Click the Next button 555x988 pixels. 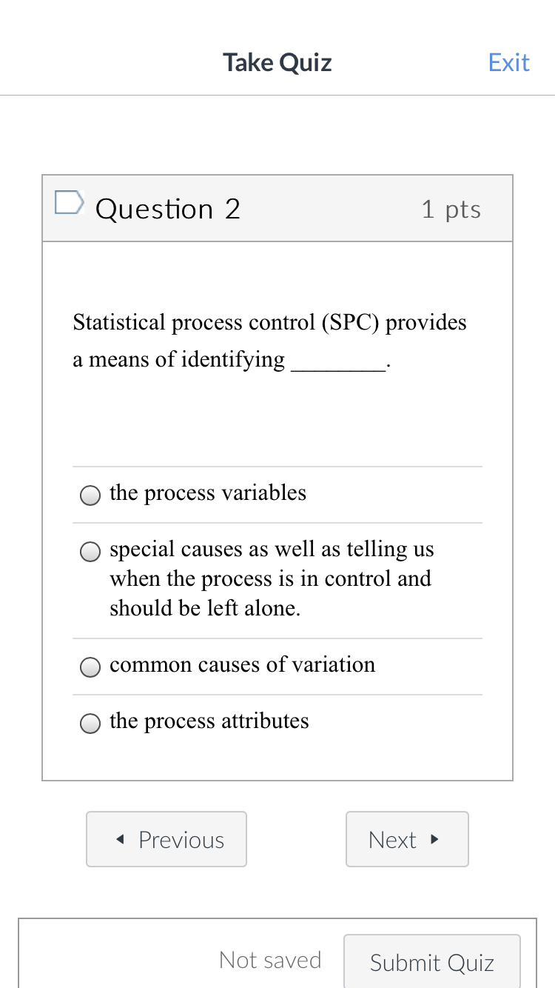tap(407, 838)
